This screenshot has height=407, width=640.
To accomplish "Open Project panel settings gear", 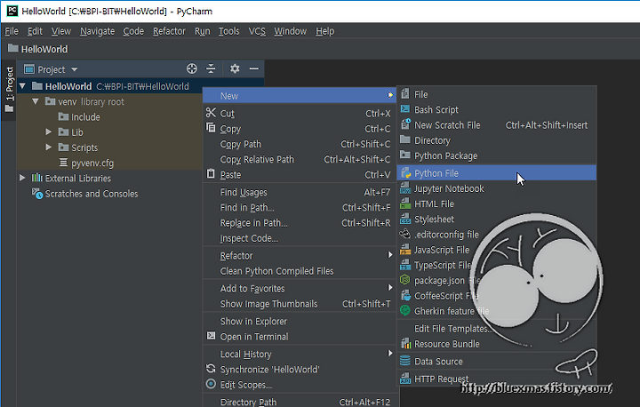I will pyautogui.click(x=235, y=68).
